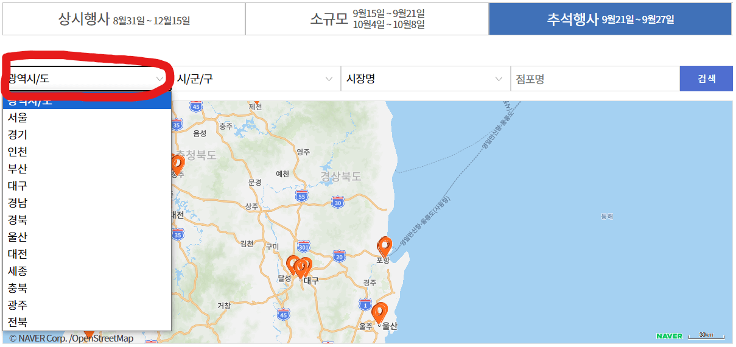The image size is (736, 347).
Task: Click the 충주 label on the map
Action: coord(226,126)
